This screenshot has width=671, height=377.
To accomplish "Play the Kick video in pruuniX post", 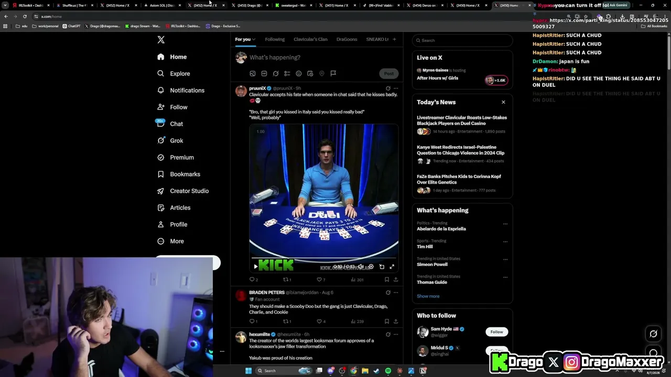I will 256,267.
